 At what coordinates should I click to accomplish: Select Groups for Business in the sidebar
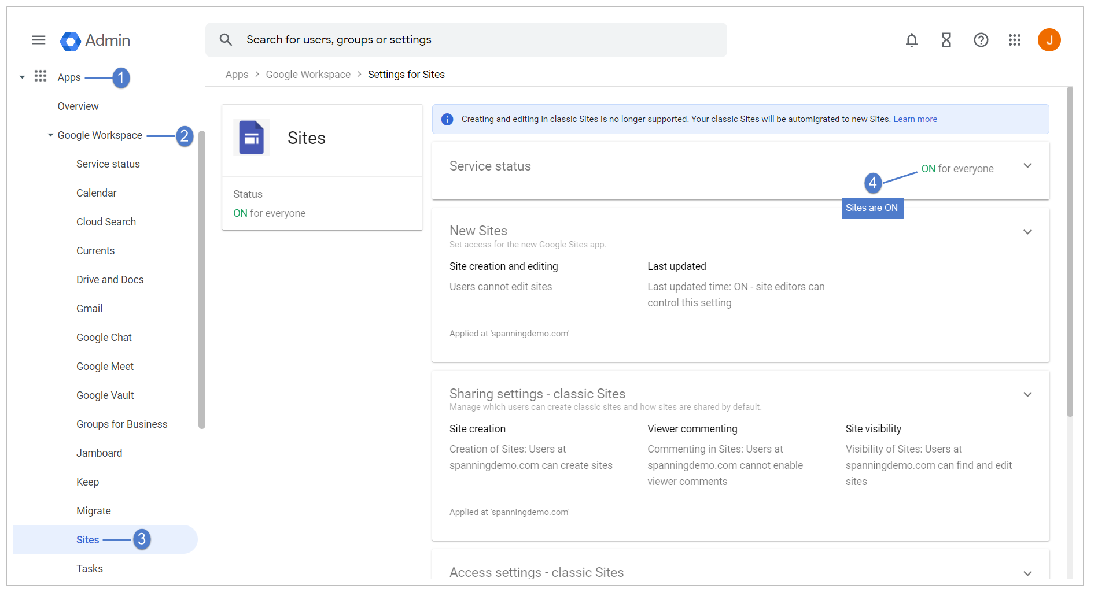coord(122,424)
